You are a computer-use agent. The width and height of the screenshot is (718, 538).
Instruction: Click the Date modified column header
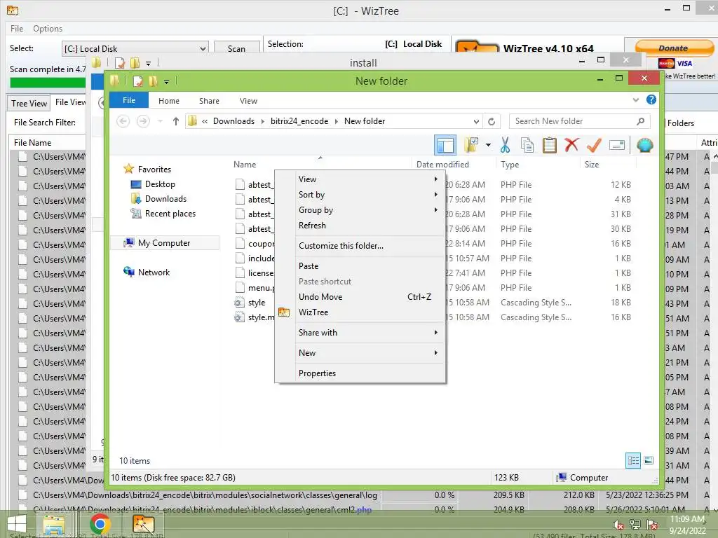coord(442,164)
